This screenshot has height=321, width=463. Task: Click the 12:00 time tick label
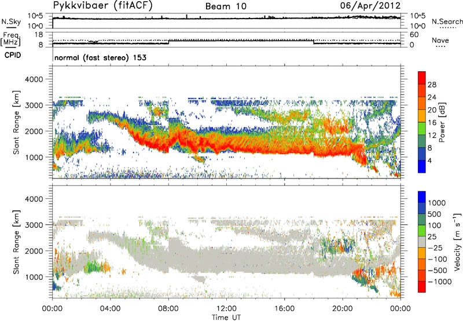226,309
